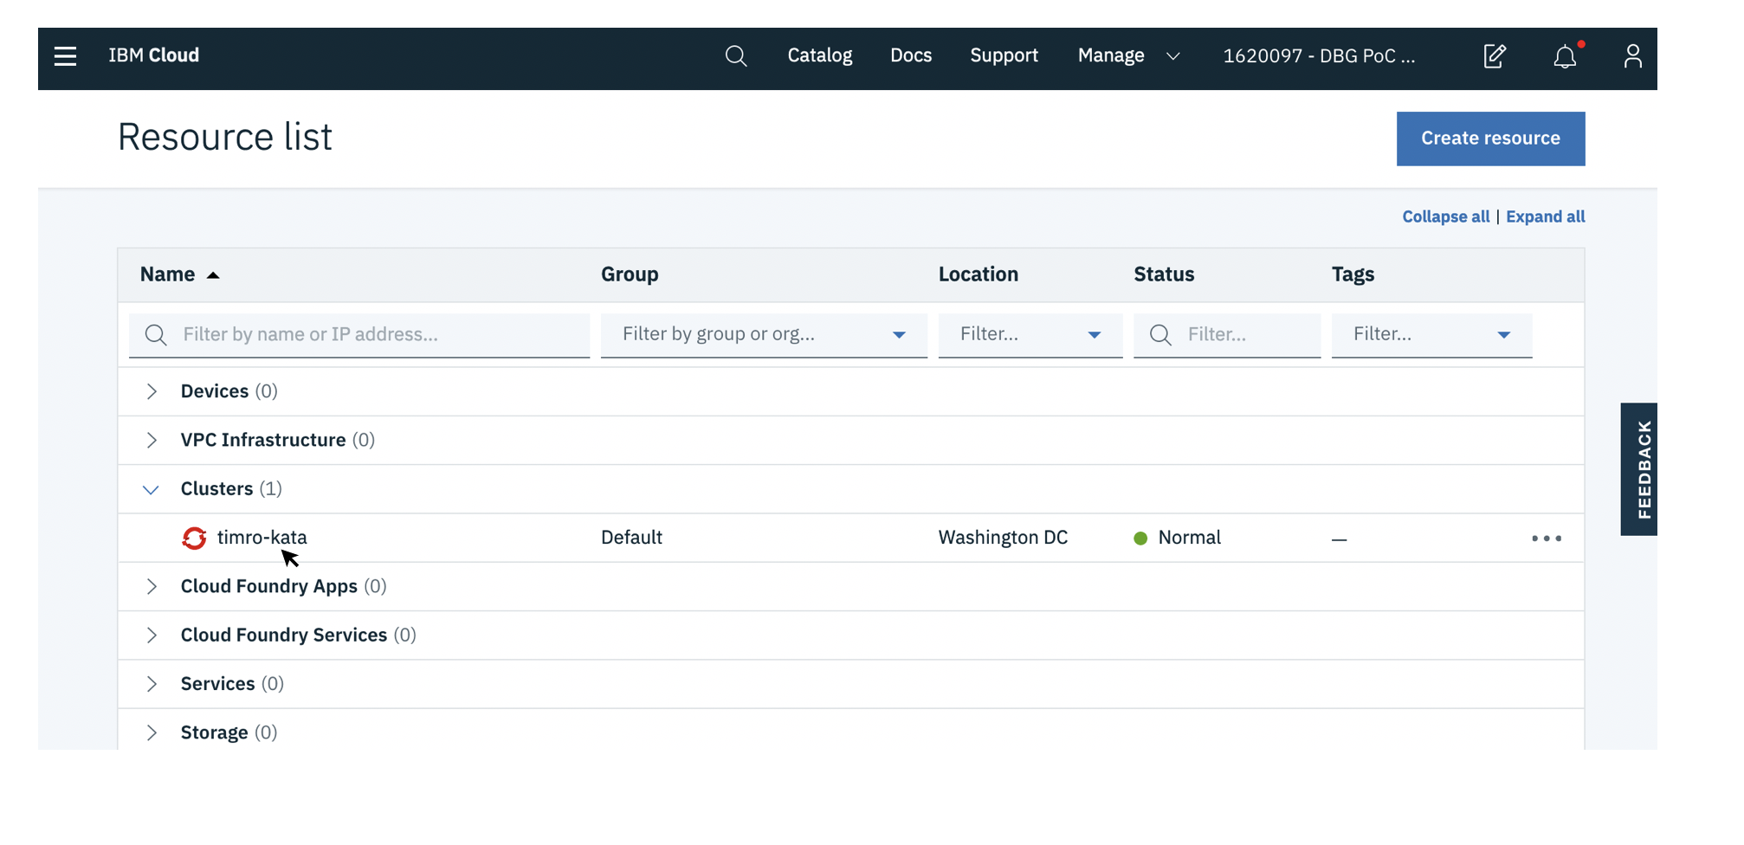The width and height of the screenshot is (1744, 845).
Task: Expand the Cloud Foundry Services section
Action: 152,635
